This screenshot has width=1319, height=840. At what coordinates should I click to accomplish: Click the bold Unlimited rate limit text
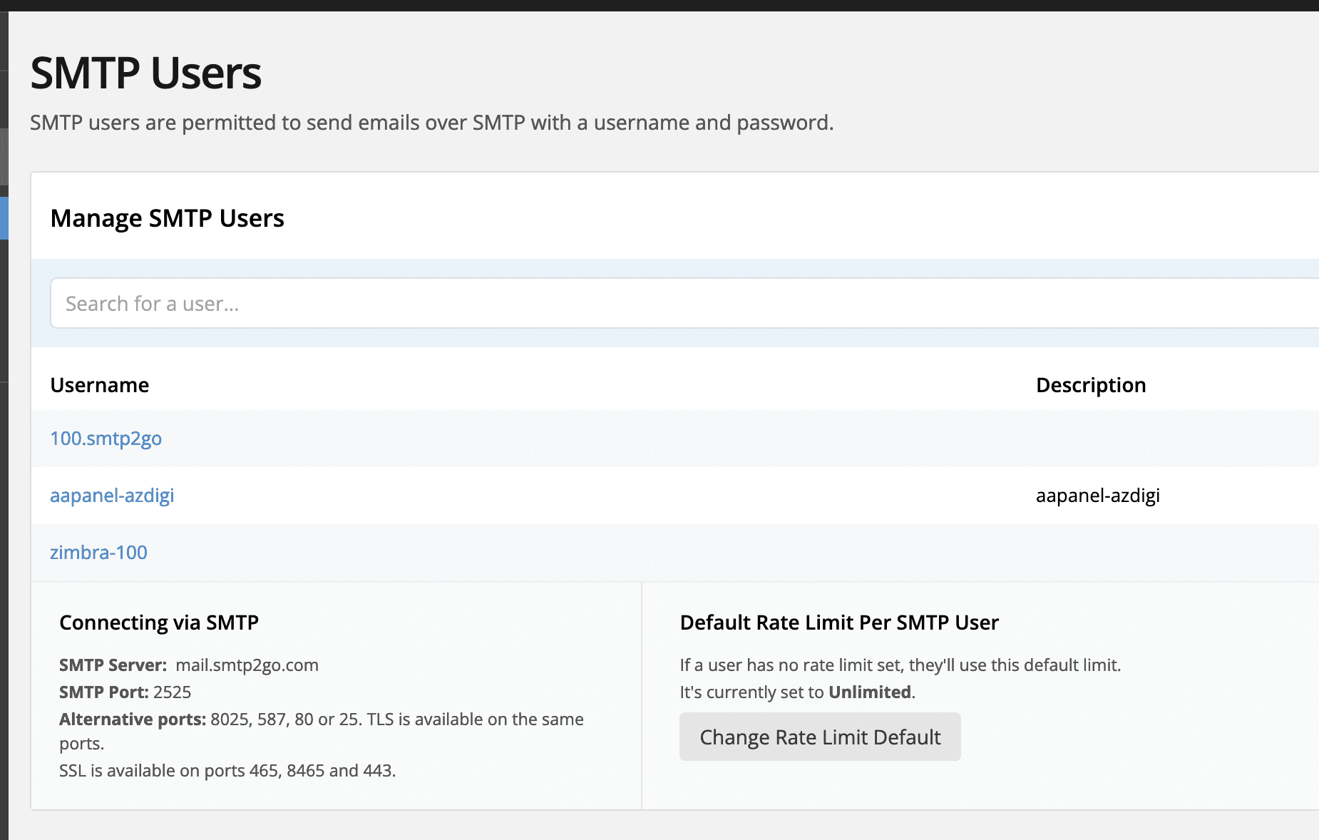coord(869,692)
